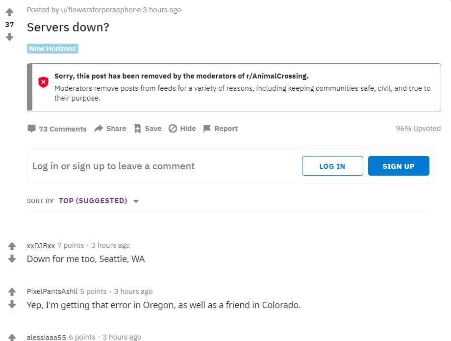
Task: Upvote xxDJBxx's comment
Action: pyautogui.click(x=12, y=246)
